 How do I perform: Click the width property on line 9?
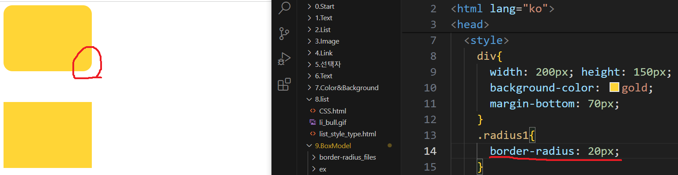[506, 72]
